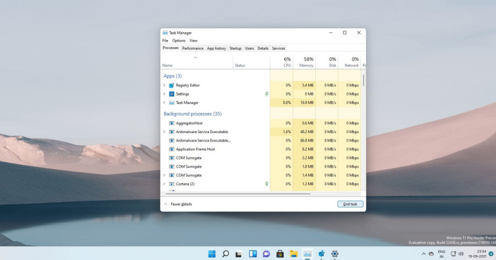Click the sort arrow above the Name column

(195, 57)
